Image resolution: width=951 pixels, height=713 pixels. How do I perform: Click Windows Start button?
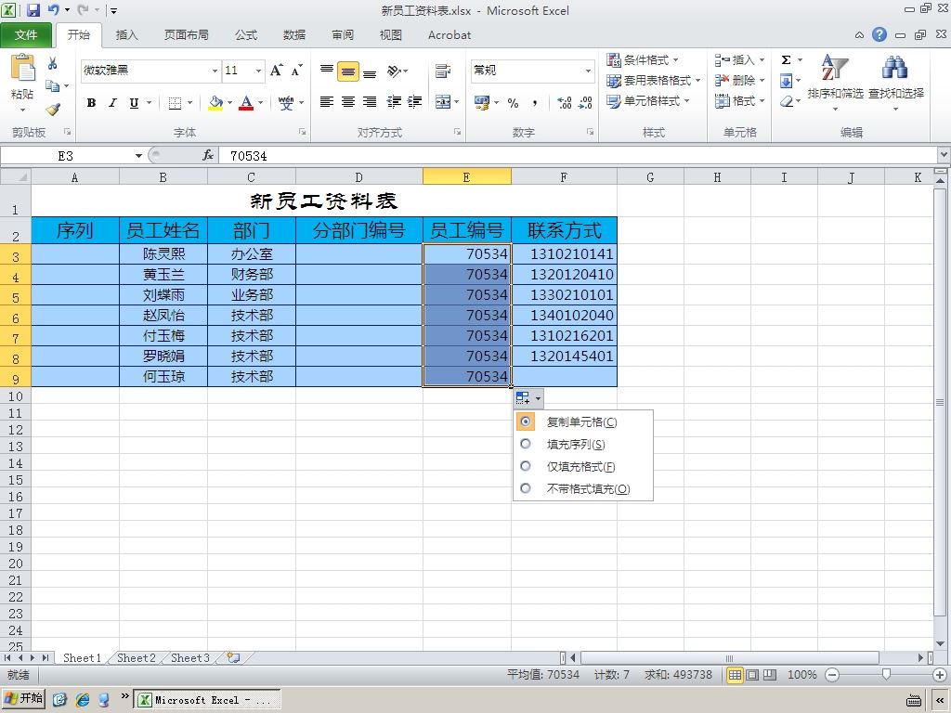[x=24, y=699]
